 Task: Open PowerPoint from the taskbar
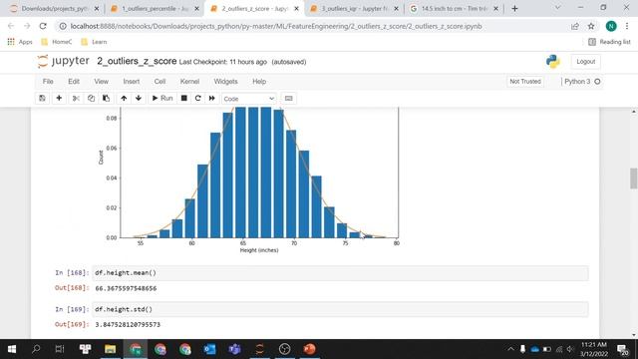[x=310, y=349]
